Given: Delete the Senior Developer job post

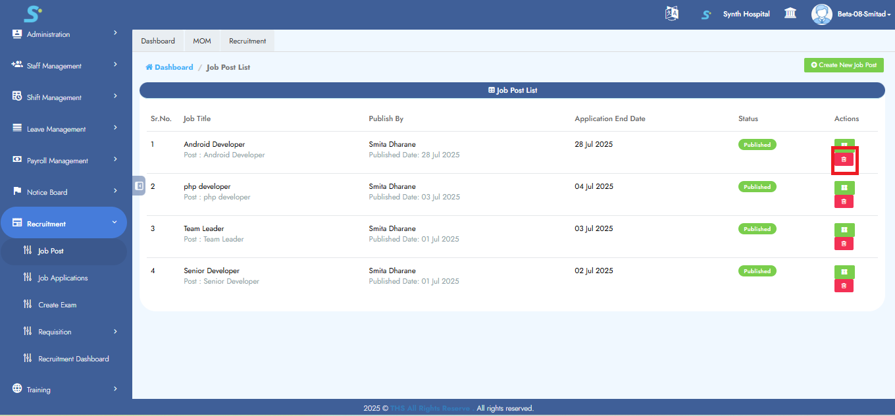Looking at the screenshot, I should [844, 286].
